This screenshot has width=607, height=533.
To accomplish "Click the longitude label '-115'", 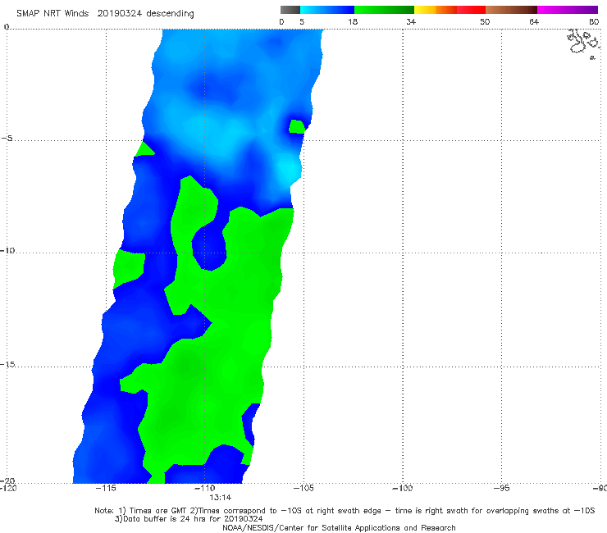I will tap(106, 488).
